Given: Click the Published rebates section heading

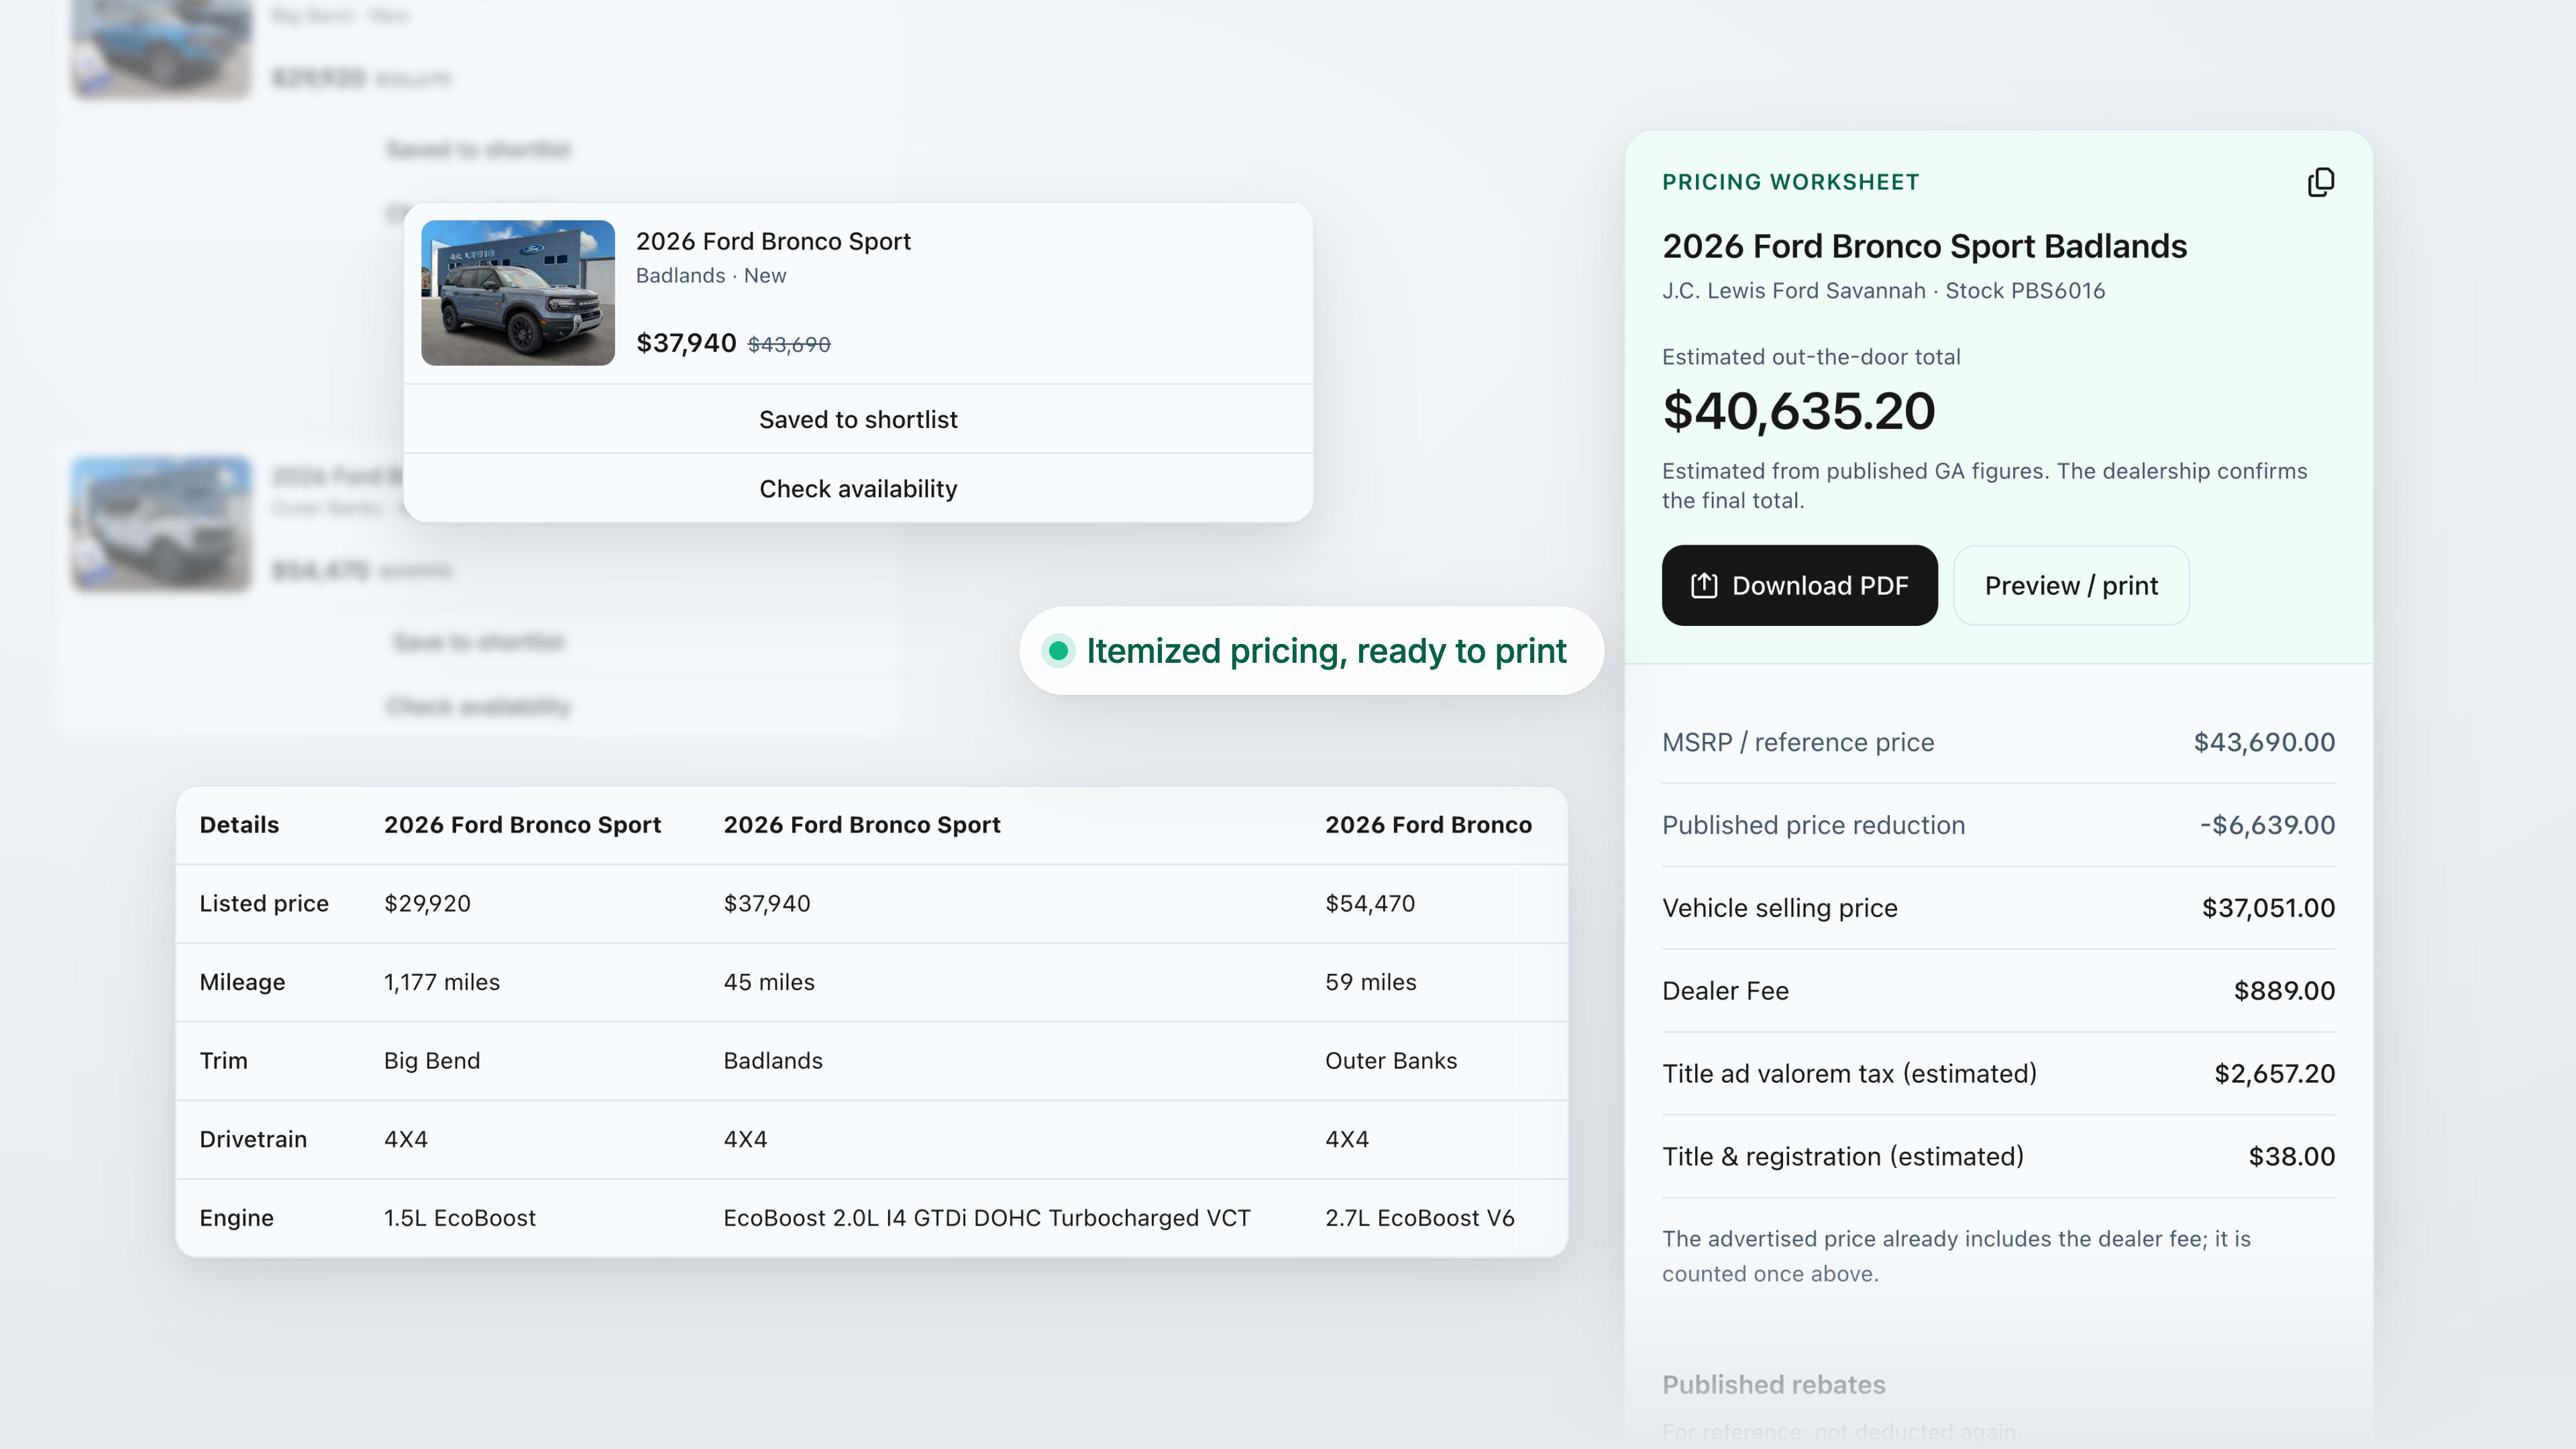Looking at the screenshot, I should [x=1773, y=1385].
